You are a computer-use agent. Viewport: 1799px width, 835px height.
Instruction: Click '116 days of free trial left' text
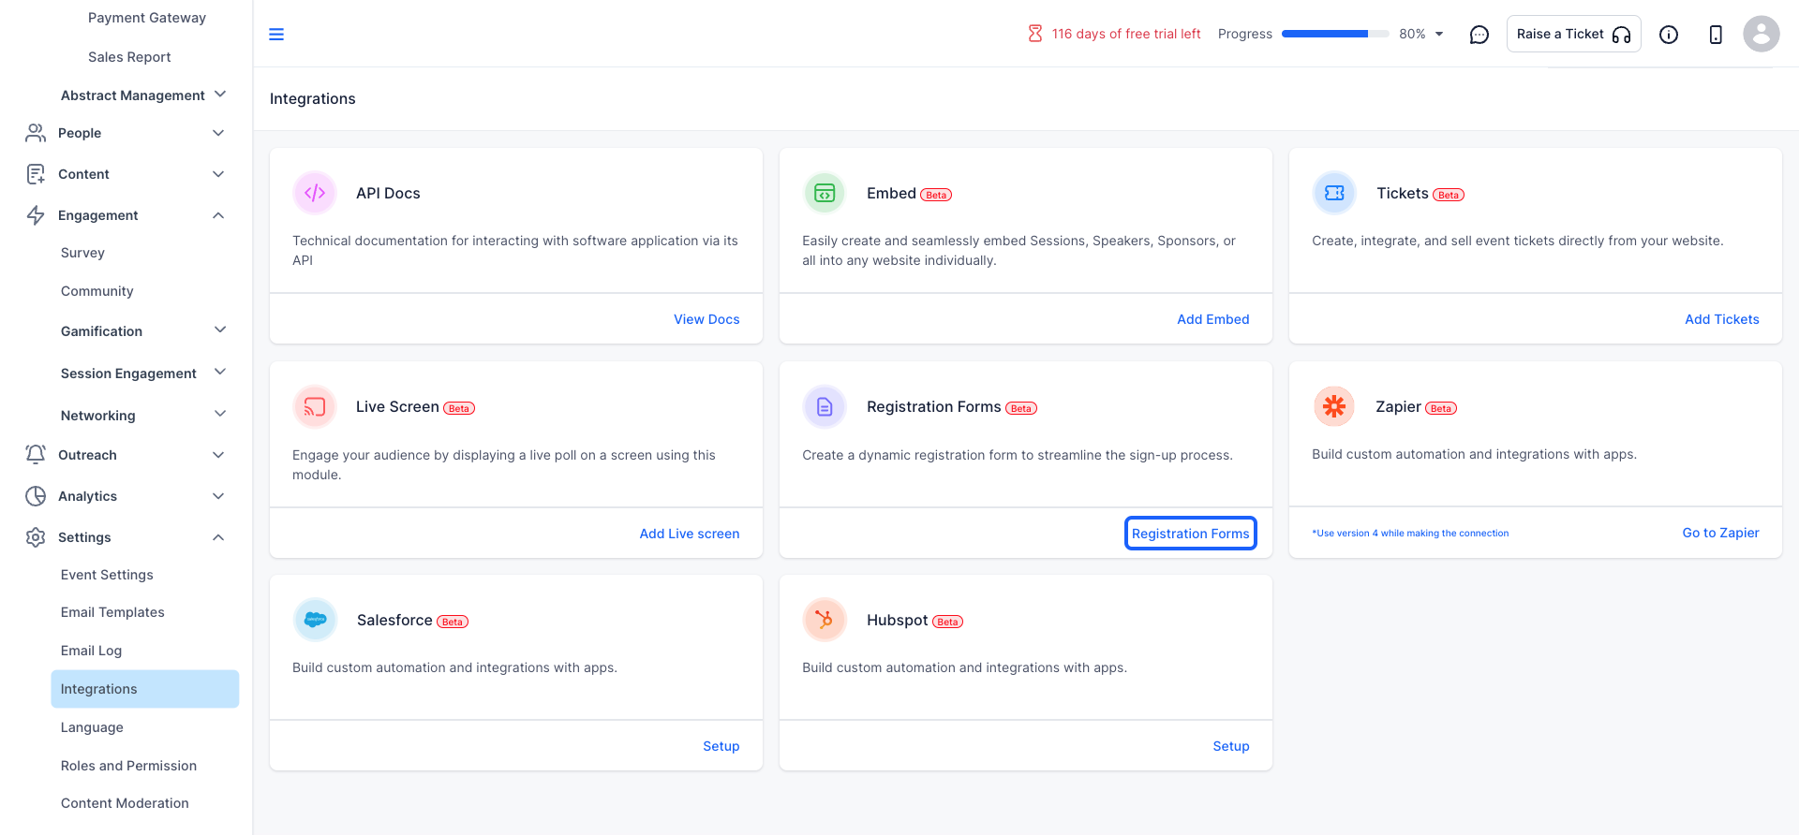tap(1125, 34)
